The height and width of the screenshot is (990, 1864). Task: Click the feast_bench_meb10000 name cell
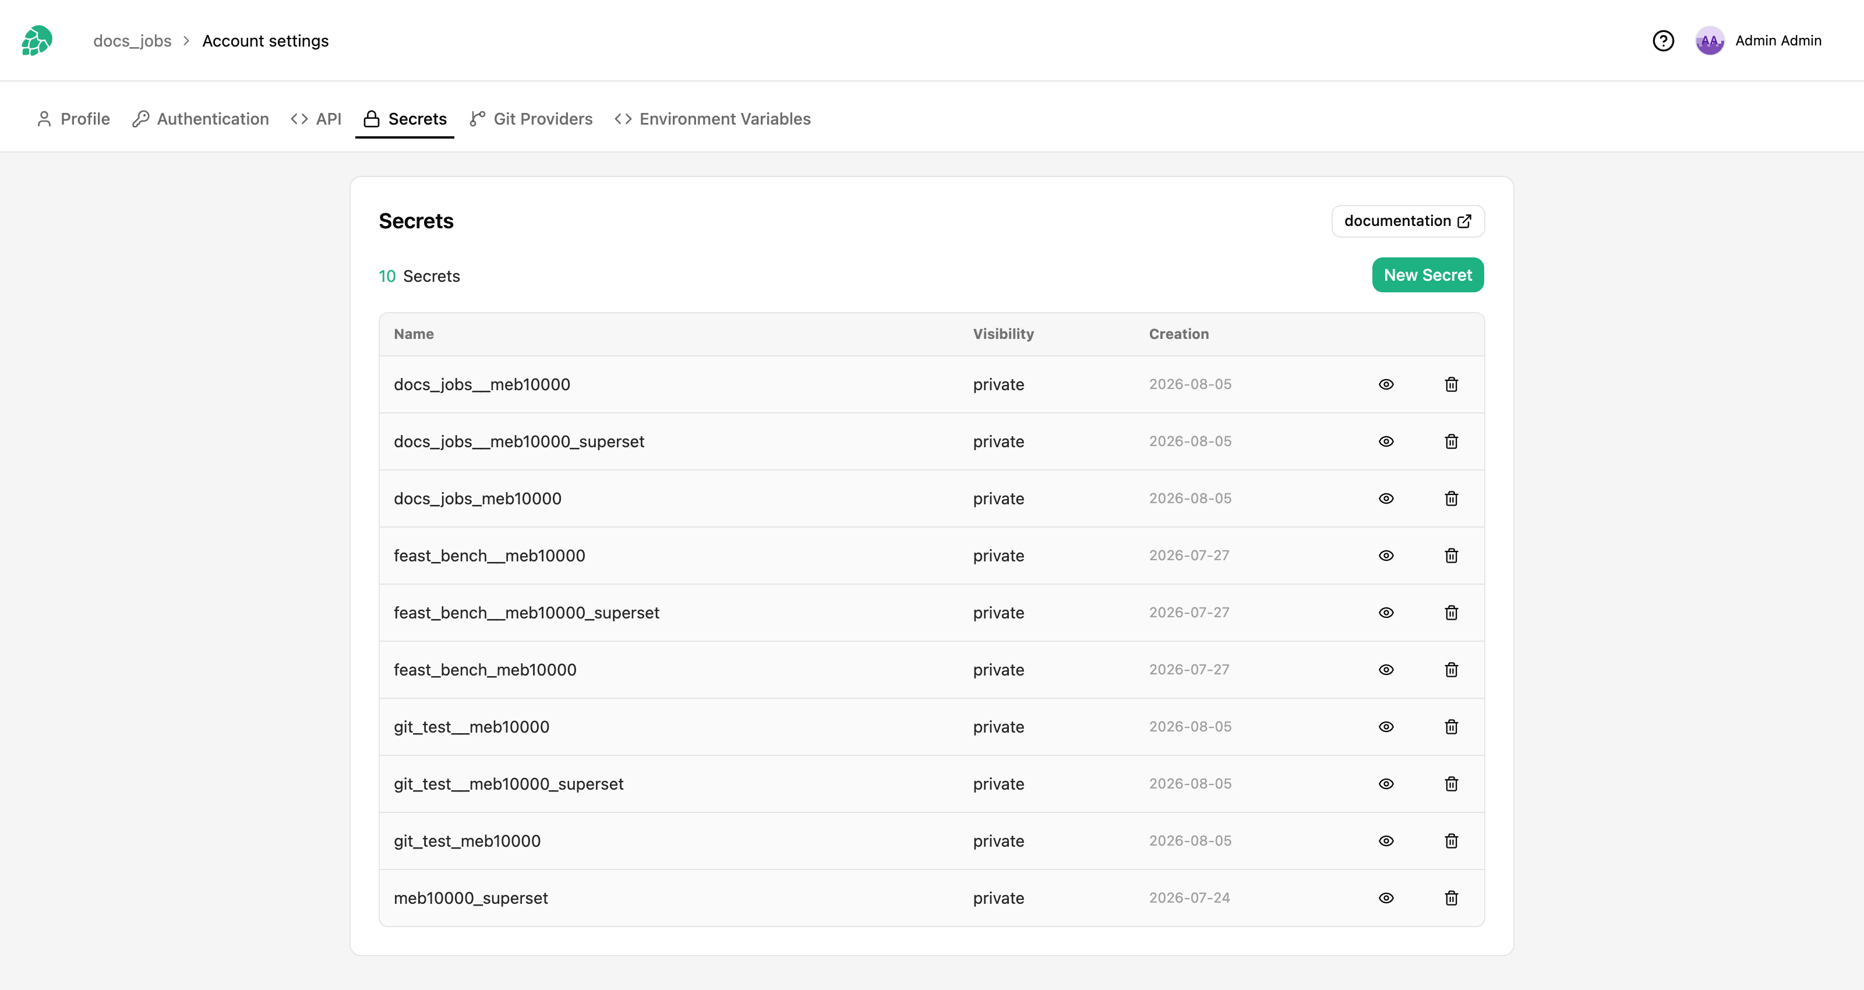pyautogui.click(x=485, y=670)
